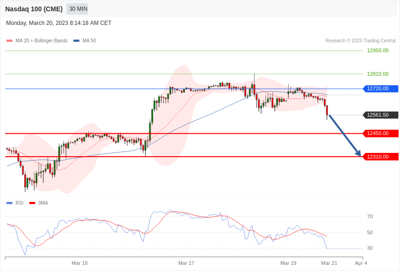Click the Apr 4 date axis label

pyautogui.click(x=361, y=263)
